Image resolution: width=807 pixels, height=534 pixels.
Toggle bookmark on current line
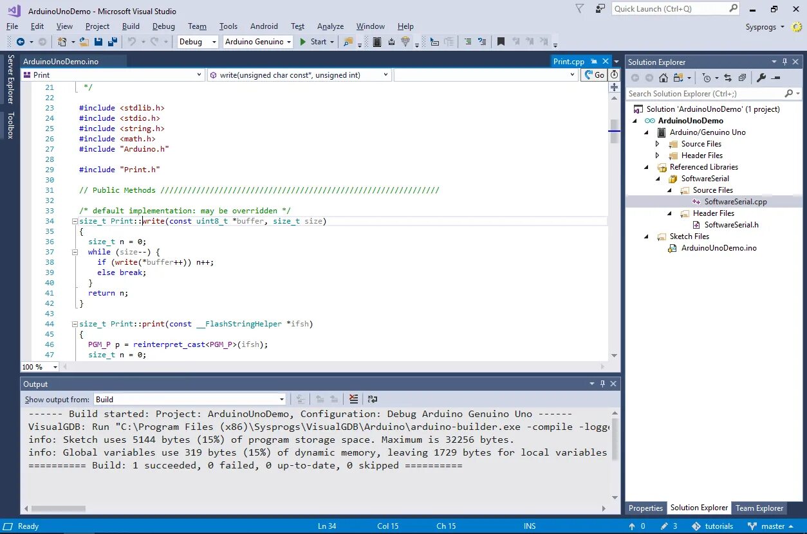coord(501,42)
